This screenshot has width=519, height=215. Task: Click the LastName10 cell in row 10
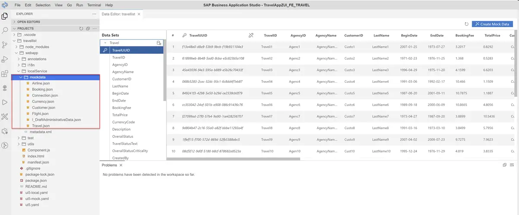[382, 151]
